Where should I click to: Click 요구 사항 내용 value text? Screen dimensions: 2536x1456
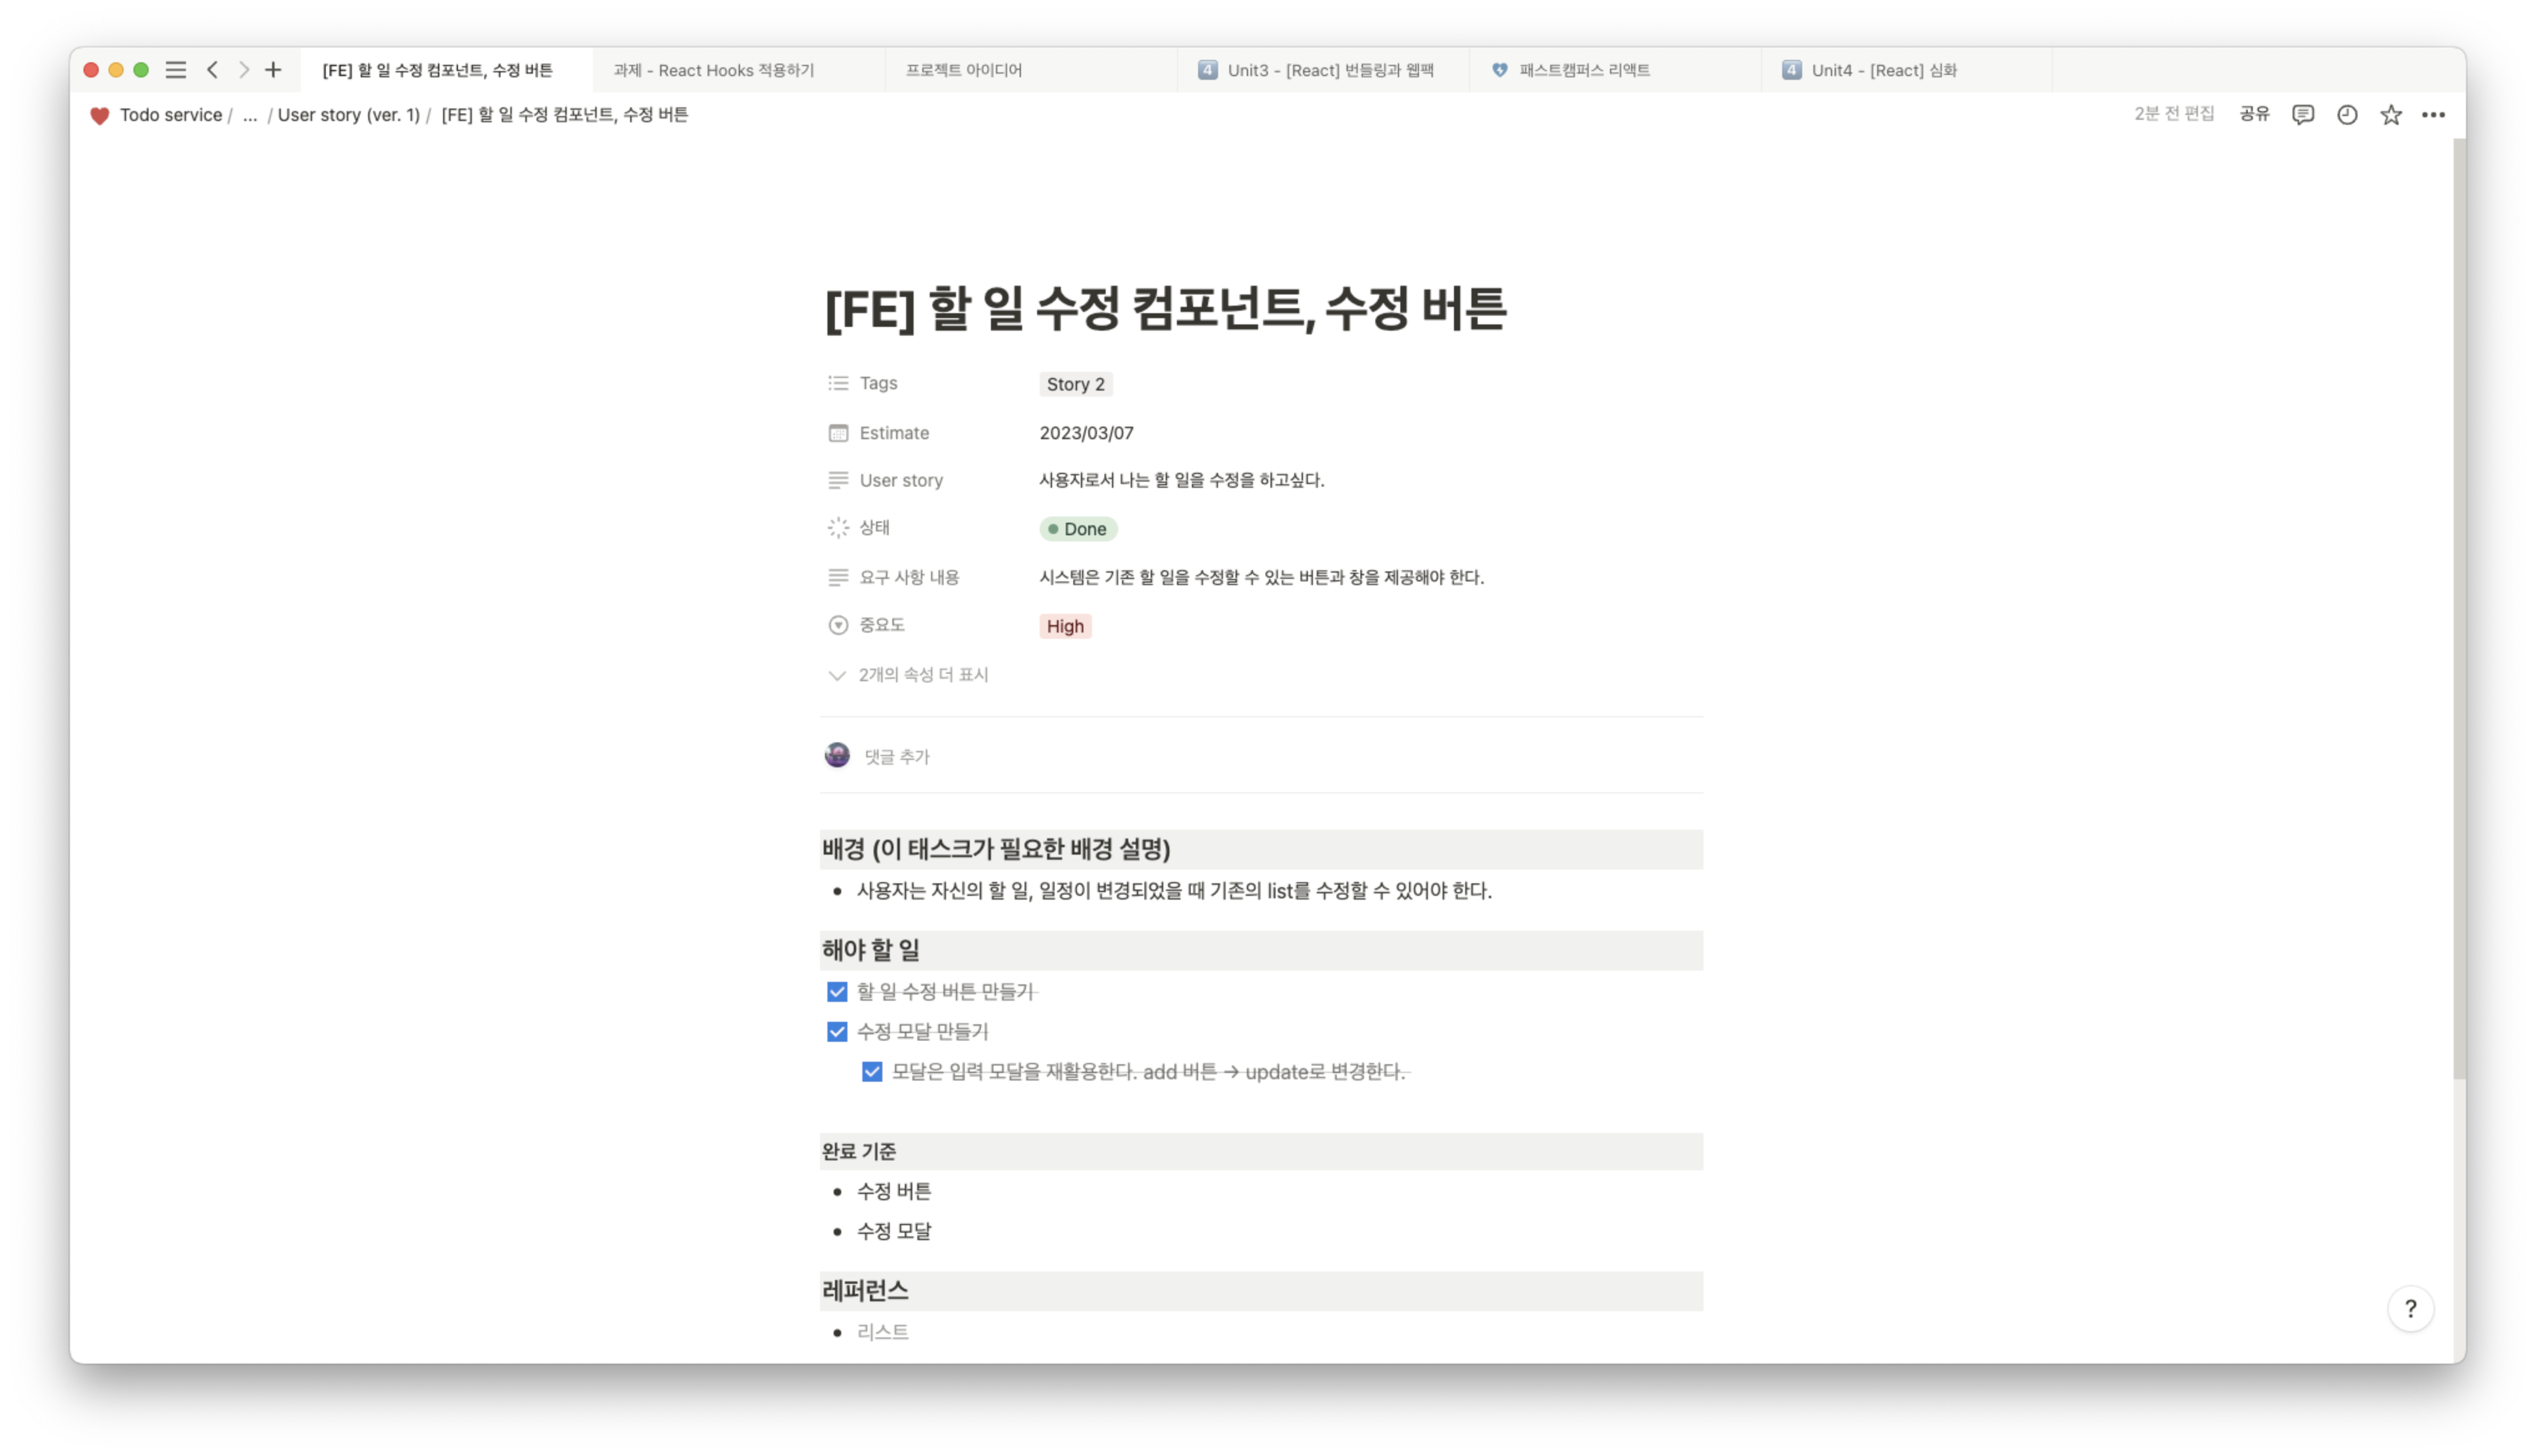point(1261,577)
